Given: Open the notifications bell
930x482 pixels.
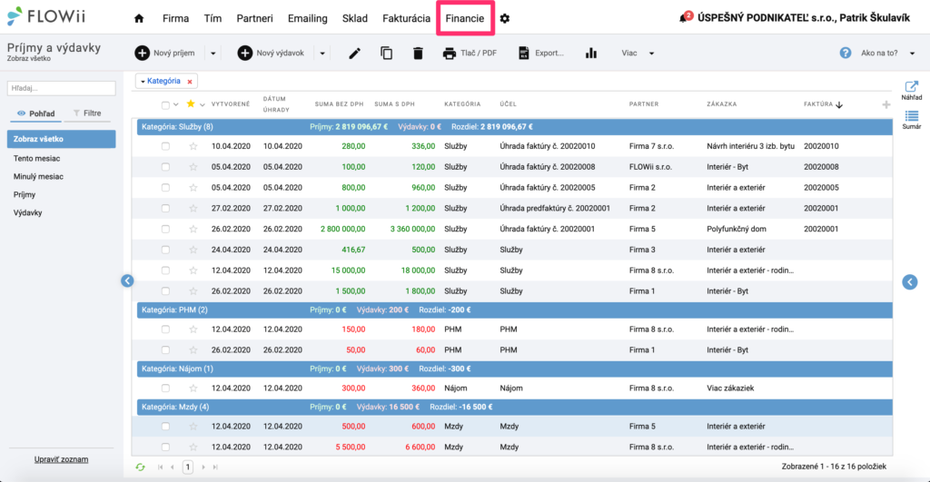Looking at the screenshot, I should [x=683, y=18].
